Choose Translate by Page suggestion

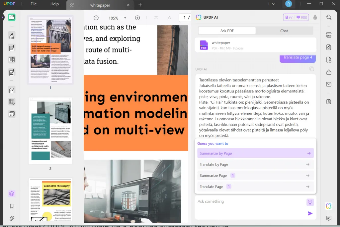(x=255, y=165)
